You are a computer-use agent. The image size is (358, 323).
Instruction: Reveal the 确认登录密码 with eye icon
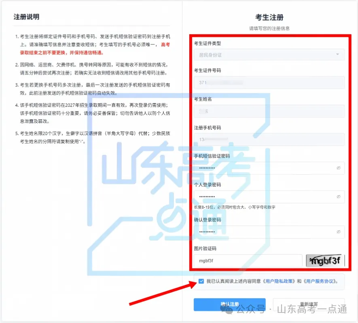pos(338,232)
